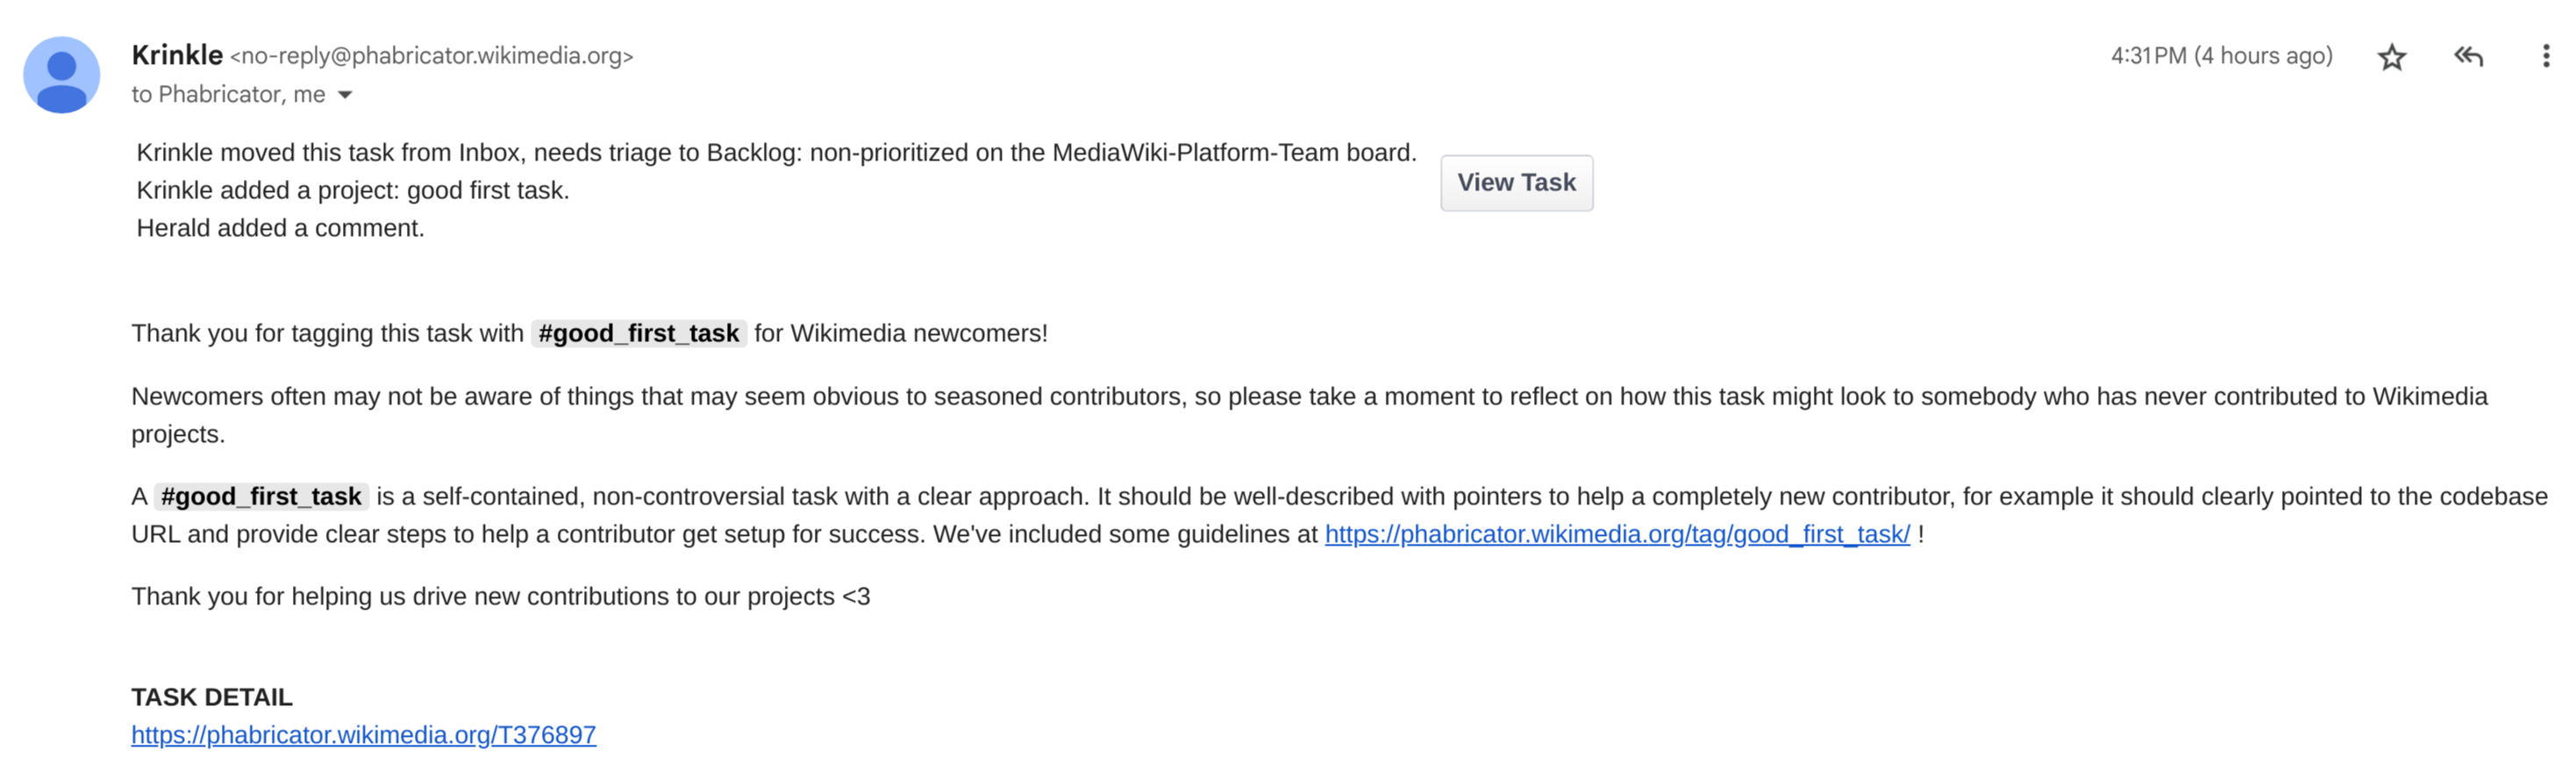
Task: Open the T376897 task detail link
Action: click(x=364, y=735)
